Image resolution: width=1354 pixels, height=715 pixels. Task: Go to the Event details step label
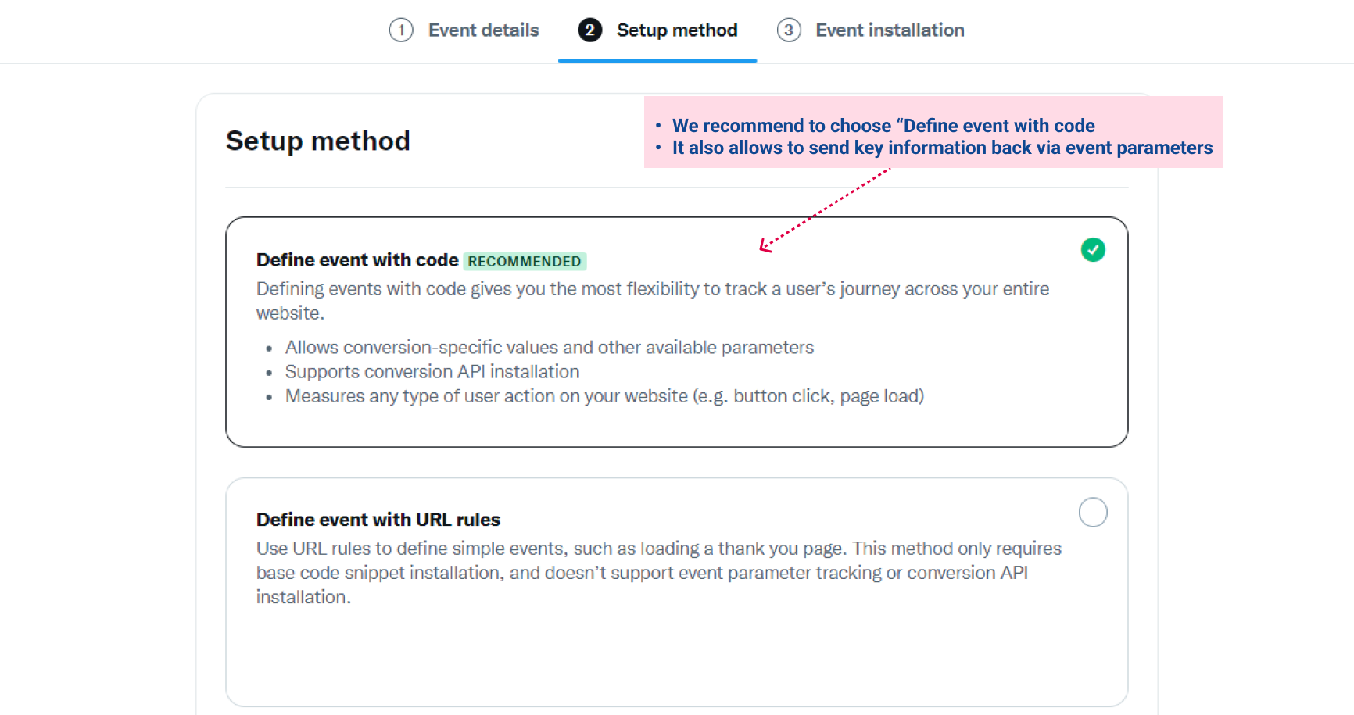[x=483, y=30]
